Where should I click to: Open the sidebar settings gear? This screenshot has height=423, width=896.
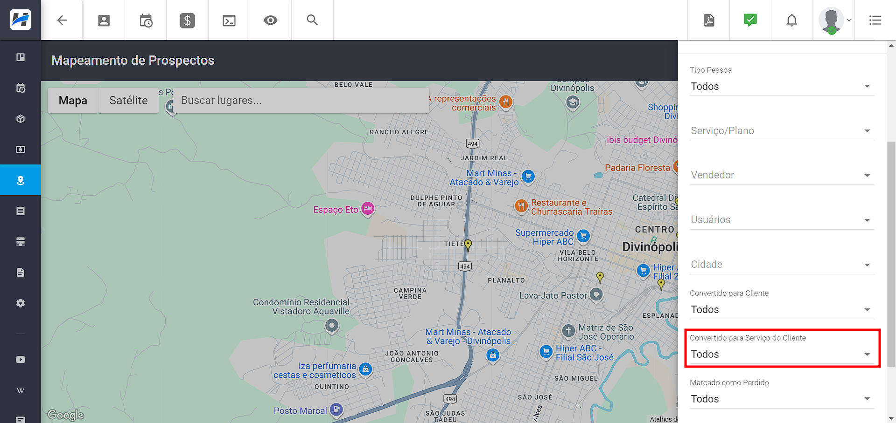[21, 303]
